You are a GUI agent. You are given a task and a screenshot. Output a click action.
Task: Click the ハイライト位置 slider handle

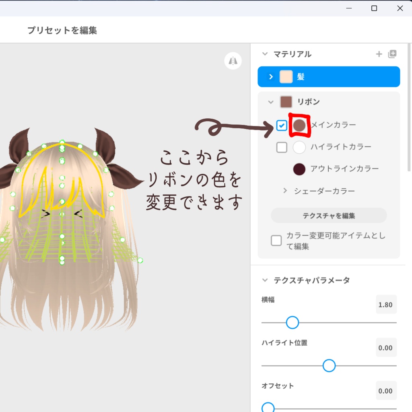[x=328, y=366]
